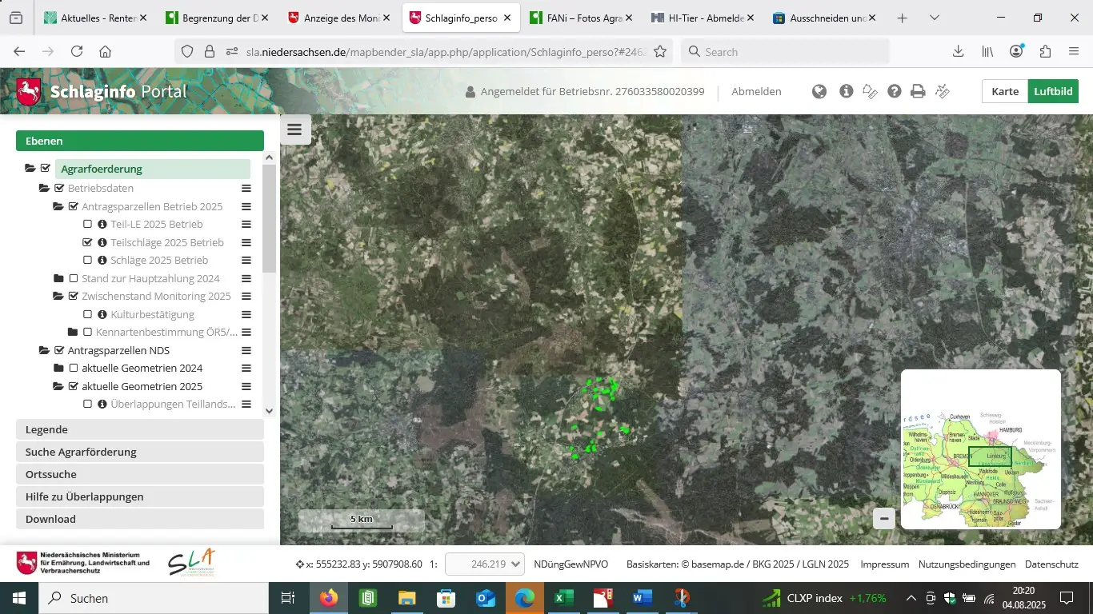Click the printer icon to print map

pyautogui.click(x=918, y=92)
